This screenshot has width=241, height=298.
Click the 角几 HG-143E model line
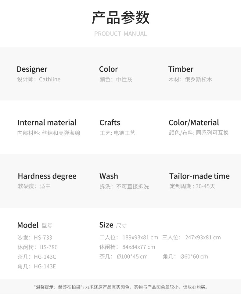point(37,267)
